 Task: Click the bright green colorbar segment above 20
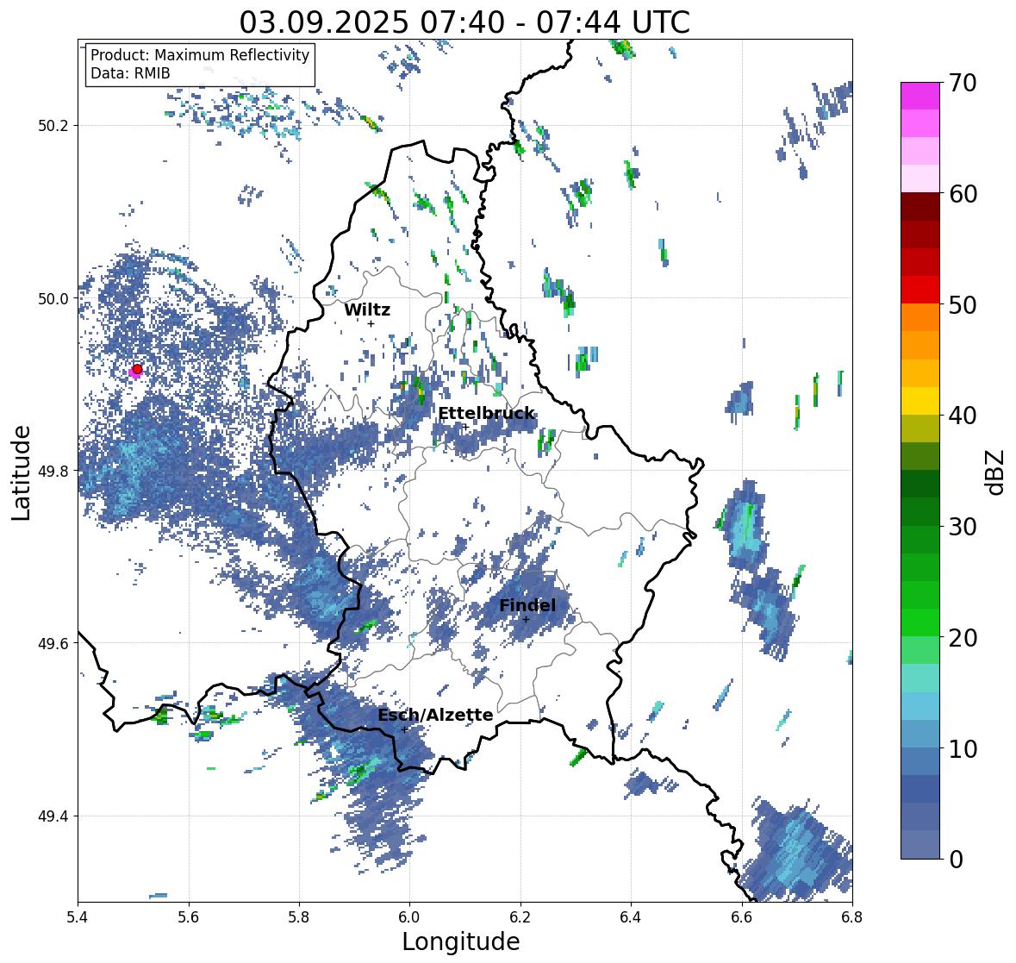coord(920,622)
